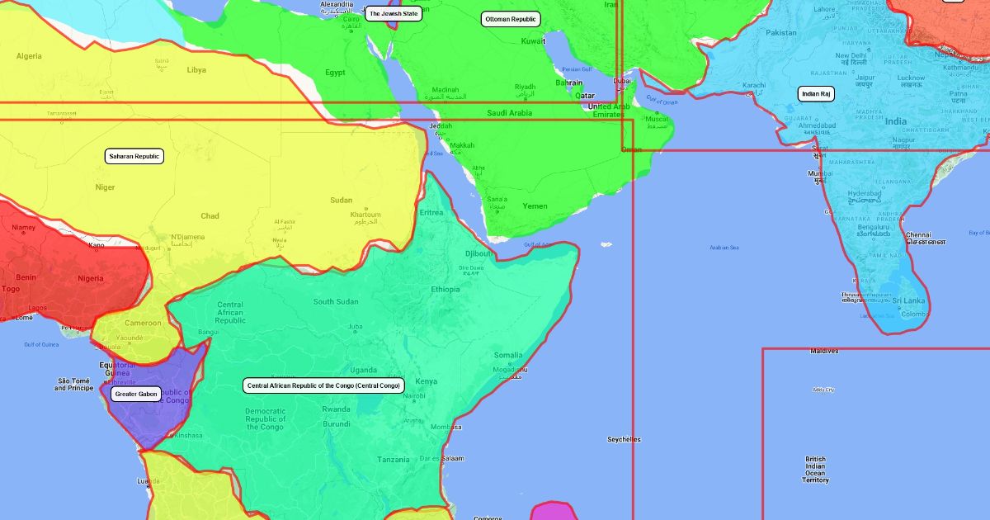Click the Muscat city label
The image size is (990, 520).
tap(657, 119)
